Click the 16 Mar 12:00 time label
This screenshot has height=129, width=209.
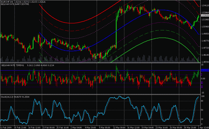click(133, 128)
